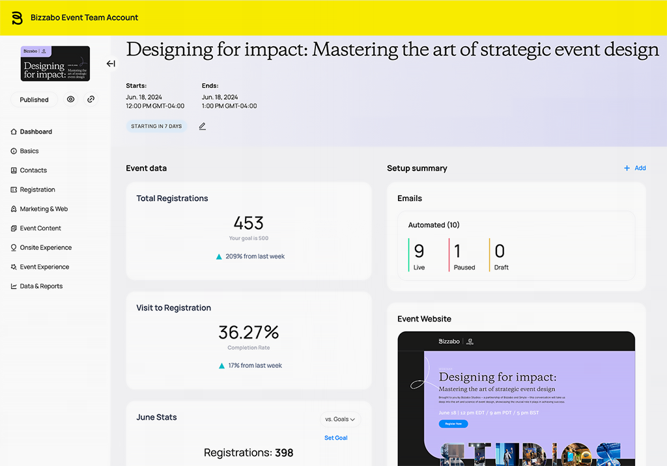Open Data & Reports section
This screenshot has height=466, width=667.
(41, 286)
